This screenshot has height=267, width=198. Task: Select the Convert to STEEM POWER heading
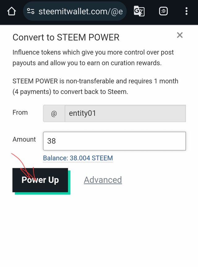click(x=66, y=37)
